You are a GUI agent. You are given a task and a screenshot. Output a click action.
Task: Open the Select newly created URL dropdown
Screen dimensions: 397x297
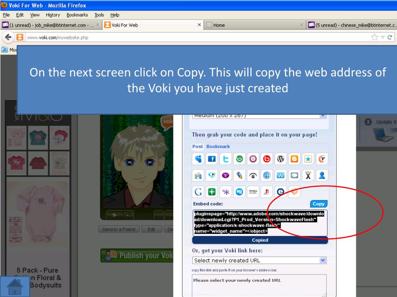pyautogui.click(x=259, y=260)
